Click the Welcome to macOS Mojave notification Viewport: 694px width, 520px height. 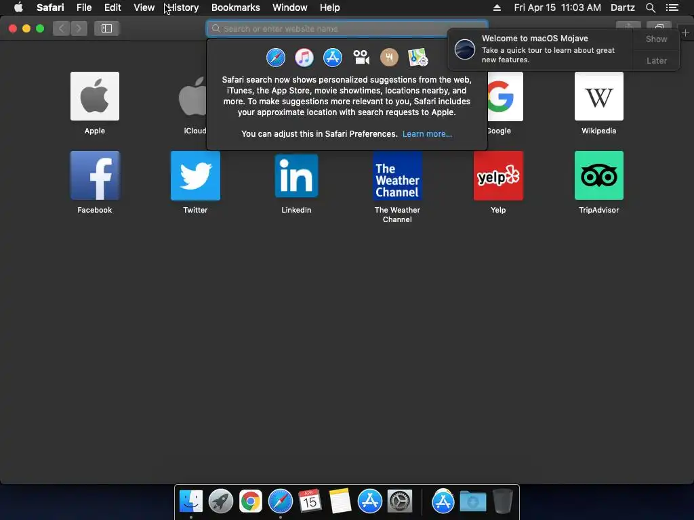[x=540, y=49]
